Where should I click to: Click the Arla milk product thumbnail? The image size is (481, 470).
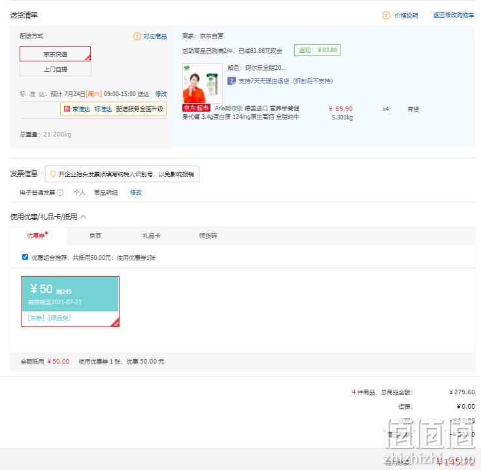pyautogui.click(x=203, y=84)
